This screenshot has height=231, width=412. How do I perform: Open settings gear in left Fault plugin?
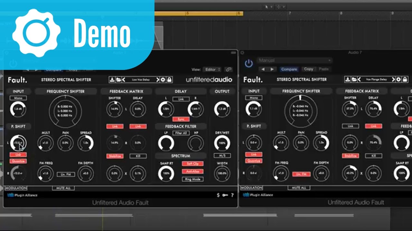coord(163,80)
